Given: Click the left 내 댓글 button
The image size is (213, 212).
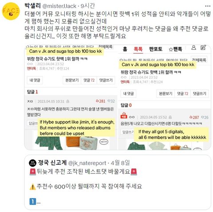Looking at the screenshot, I should click(x=35, y=80).
